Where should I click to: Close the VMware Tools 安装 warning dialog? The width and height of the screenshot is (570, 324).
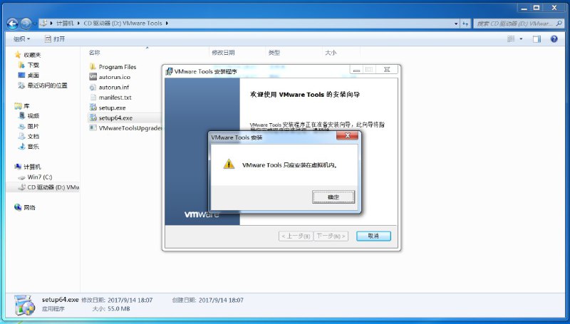pyautogui.click(x=348, y=135)
